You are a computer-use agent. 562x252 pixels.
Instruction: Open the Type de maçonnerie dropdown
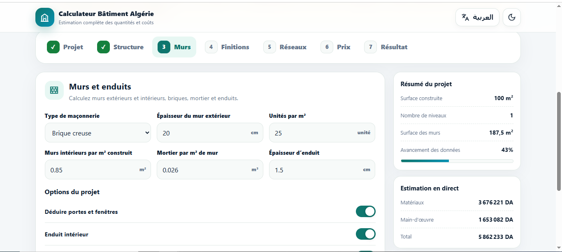pos(98,133)
